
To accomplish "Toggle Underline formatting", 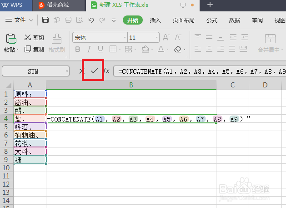I will pos(100,49).
